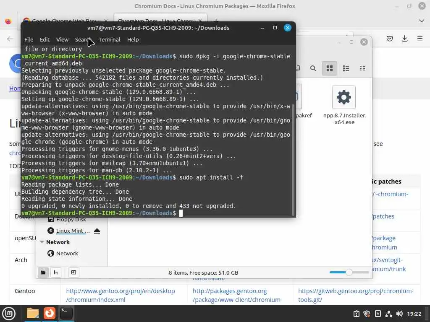Click the Network globe icon in sidebar
430x322 pixels.
[x=50, y=253]
